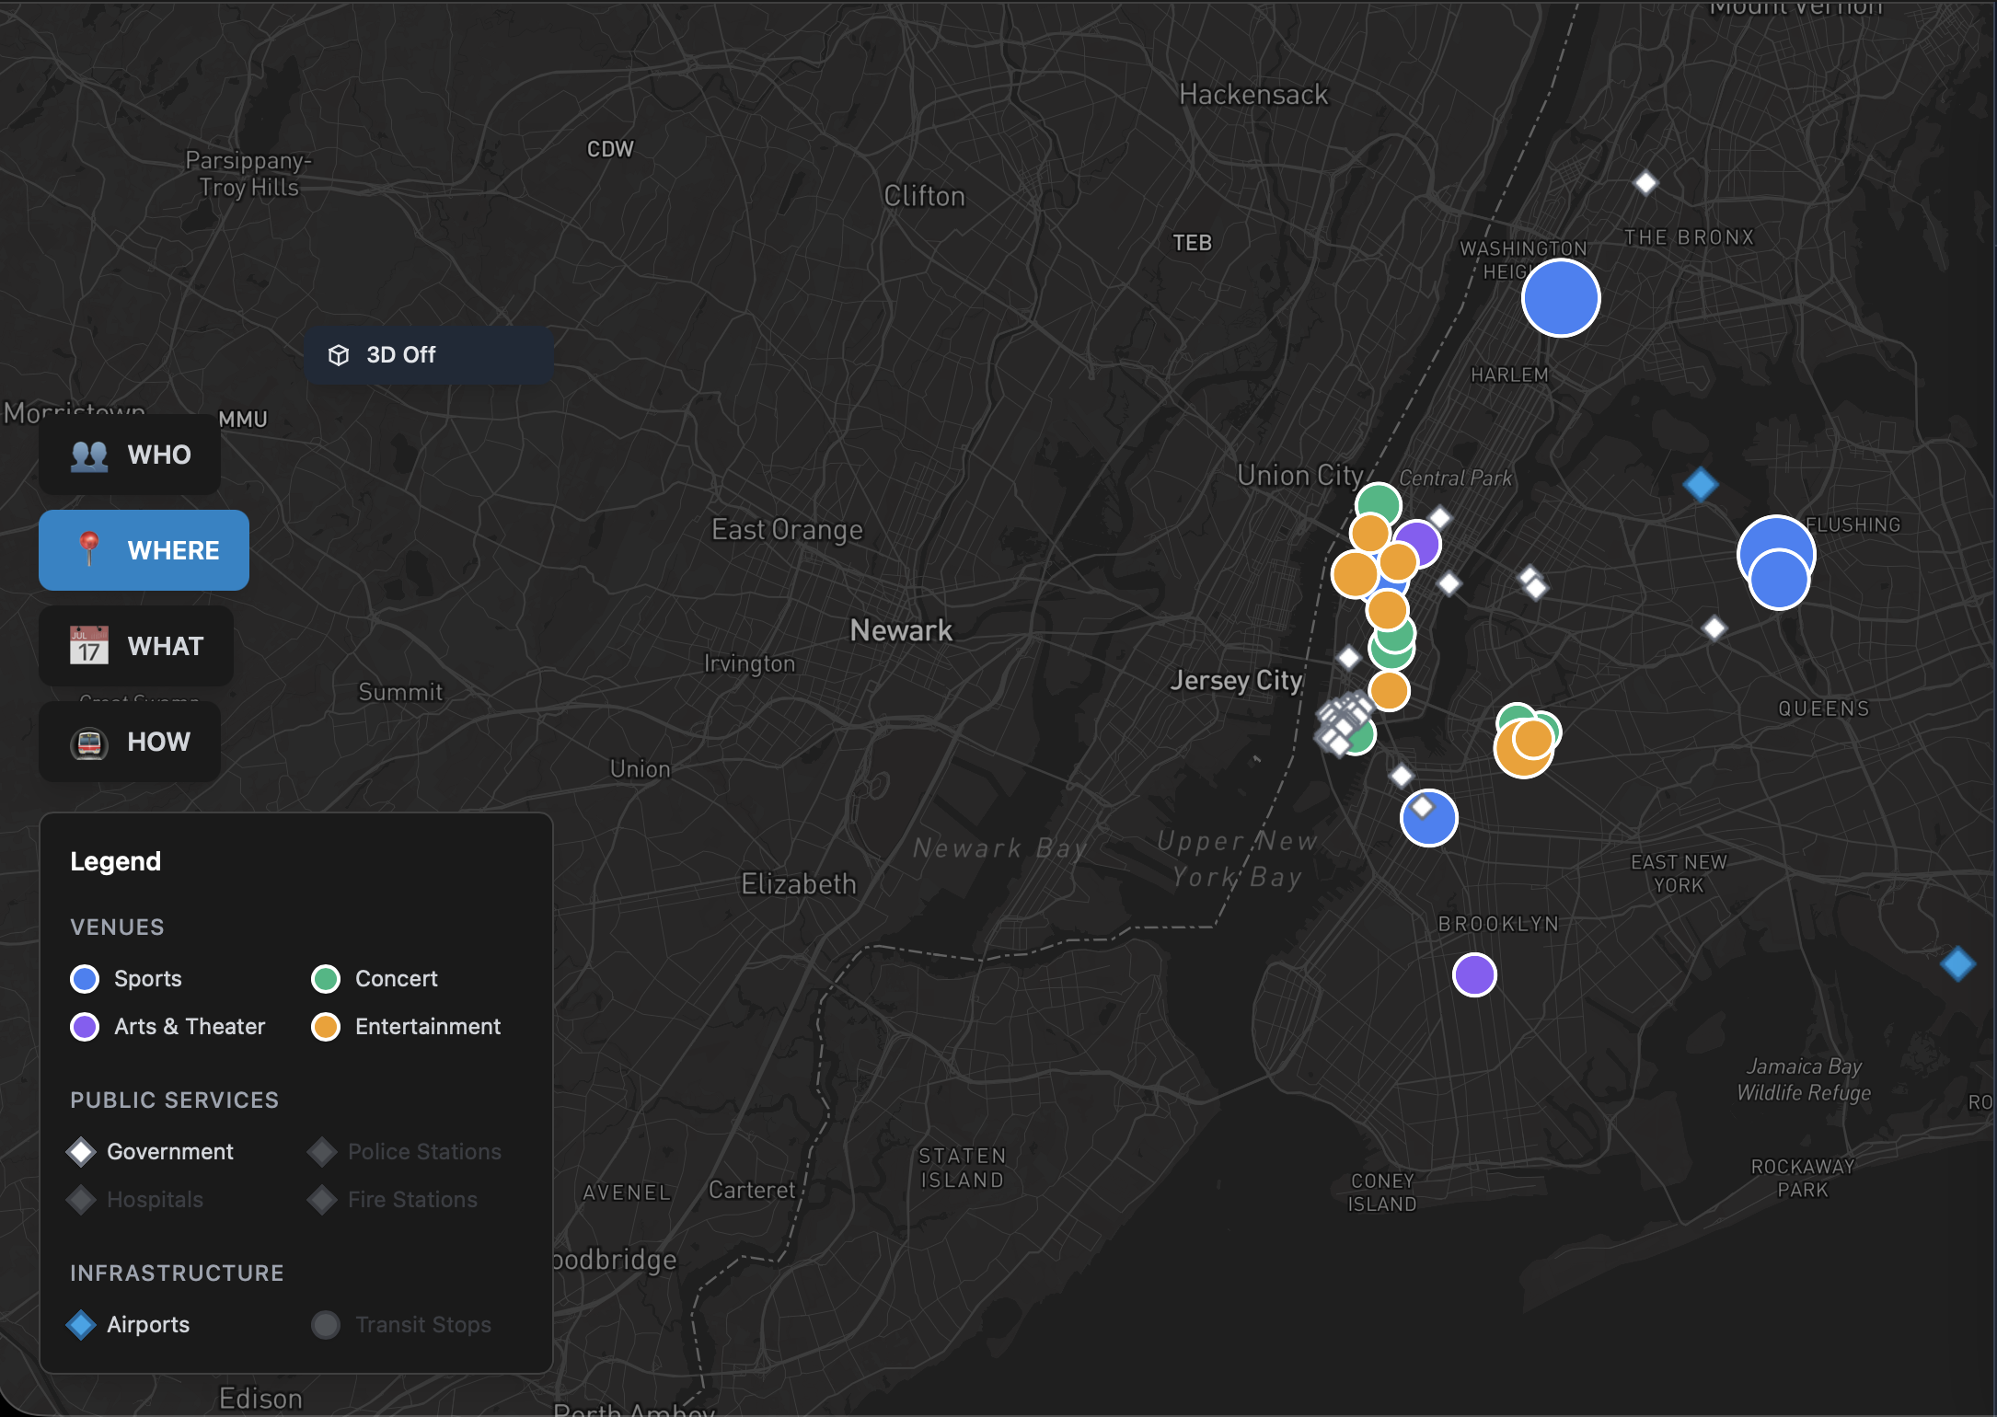Open the HOW transit tab

130,742
